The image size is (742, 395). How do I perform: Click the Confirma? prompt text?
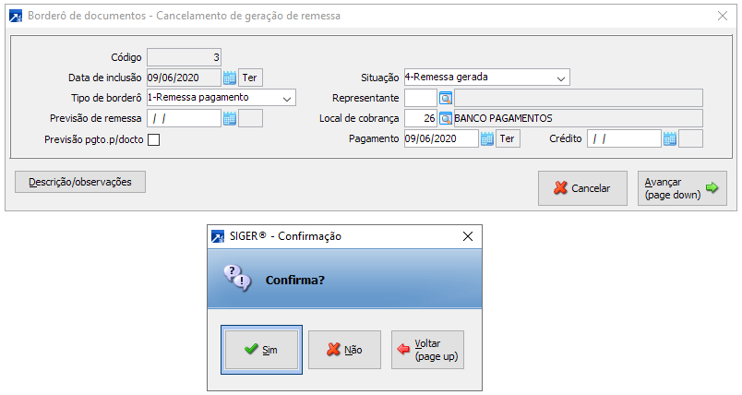(x=294, y=280)
